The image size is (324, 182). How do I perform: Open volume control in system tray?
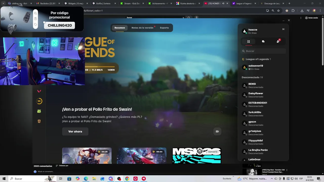click(296, 179)
